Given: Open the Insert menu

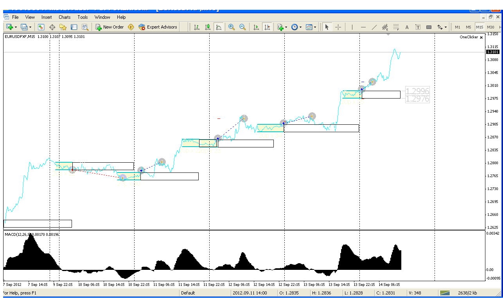Looking at the screenshot, I should coord(47,17).
